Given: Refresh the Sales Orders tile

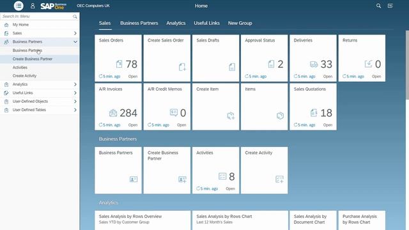Looking at the screenshot, I should click(100, 76).
